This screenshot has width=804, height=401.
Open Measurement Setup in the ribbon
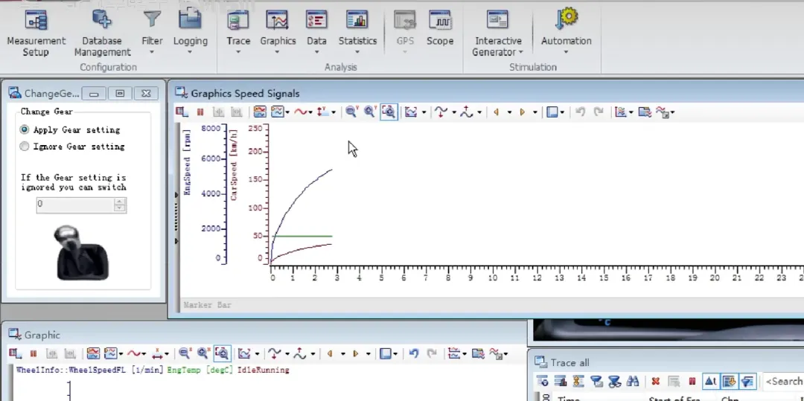pos(36,33)
